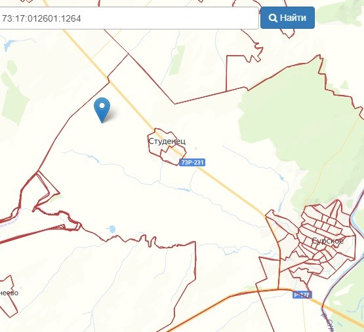Click the small blue pond south of marker
This screenshot has height=332, width=364.
[112, 229]
